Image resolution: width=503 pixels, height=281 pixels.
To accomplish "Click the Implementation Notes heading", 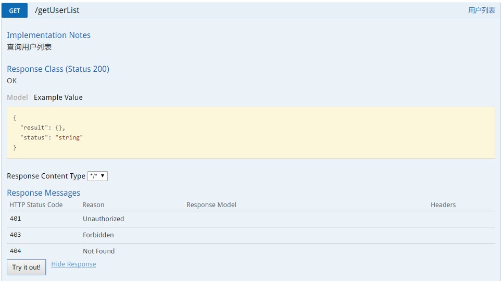I will tap(48, 35).
